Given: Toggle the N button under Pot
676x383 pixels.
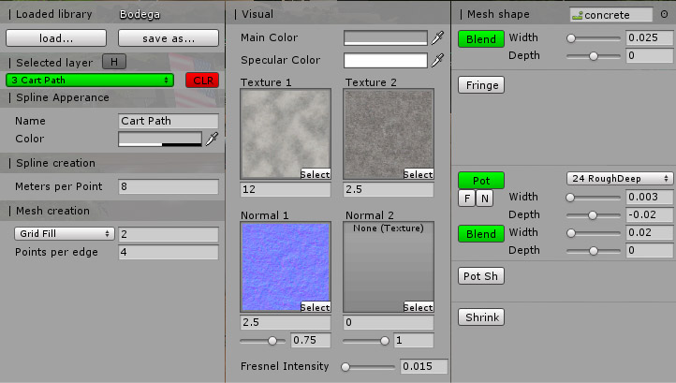Looking at the screenshot, I should (485, 199).
